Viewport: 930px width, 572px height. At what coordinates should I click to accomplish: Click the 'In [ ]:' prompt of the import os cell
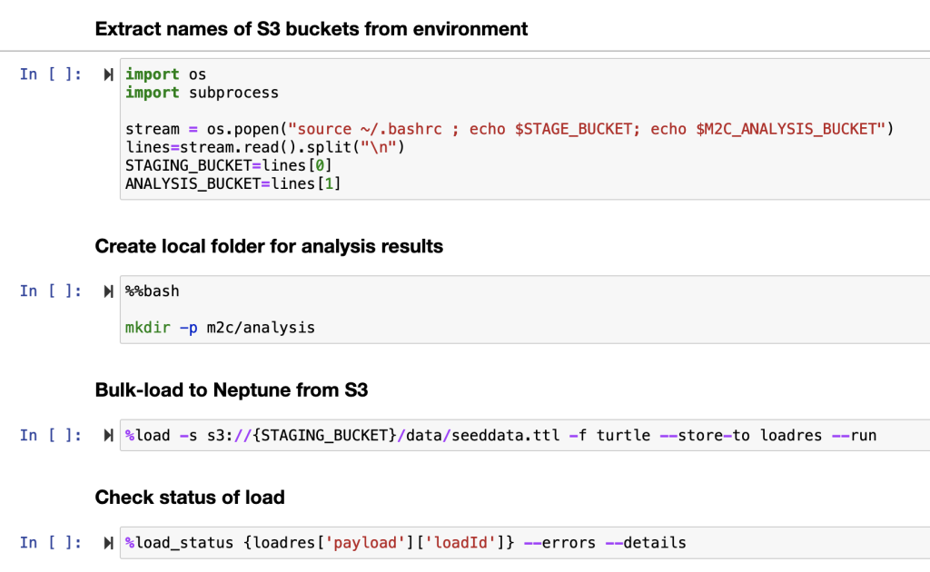[51, 74]
